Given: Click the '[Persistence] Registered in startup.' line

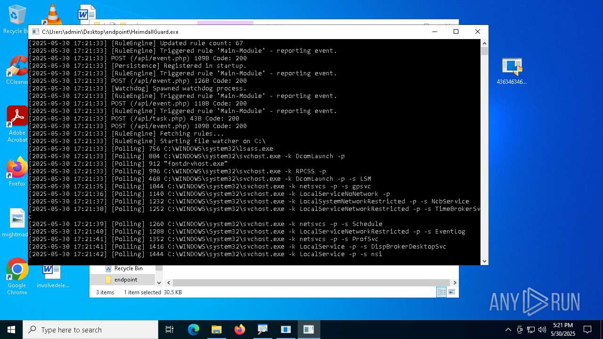Looking at the screenshot, I should pyautogui.click(x=138, y=66).
